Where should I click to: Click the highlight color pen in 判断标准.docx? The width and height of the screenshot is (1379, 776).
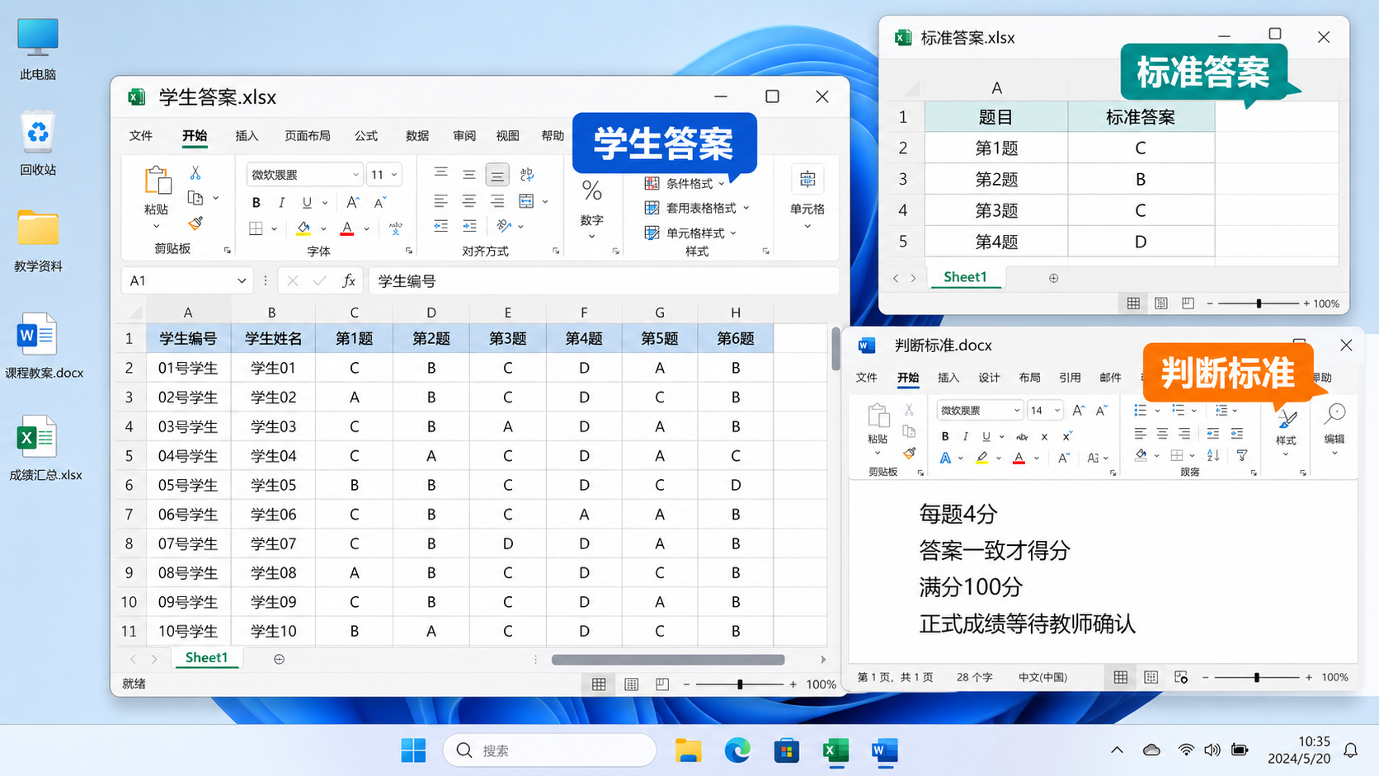click(x=981, y=458)
